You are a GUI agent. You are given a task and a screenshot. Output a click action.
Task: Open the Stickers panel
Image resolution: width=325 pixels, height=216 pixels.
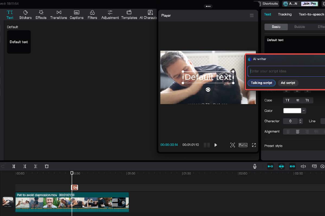[x=25, y=15]
